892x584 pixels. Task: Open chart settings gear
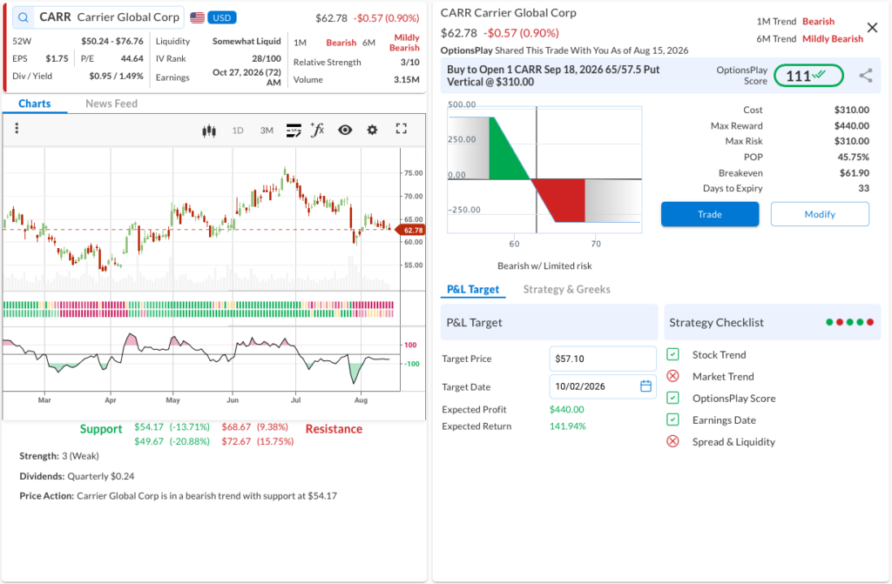372,131
